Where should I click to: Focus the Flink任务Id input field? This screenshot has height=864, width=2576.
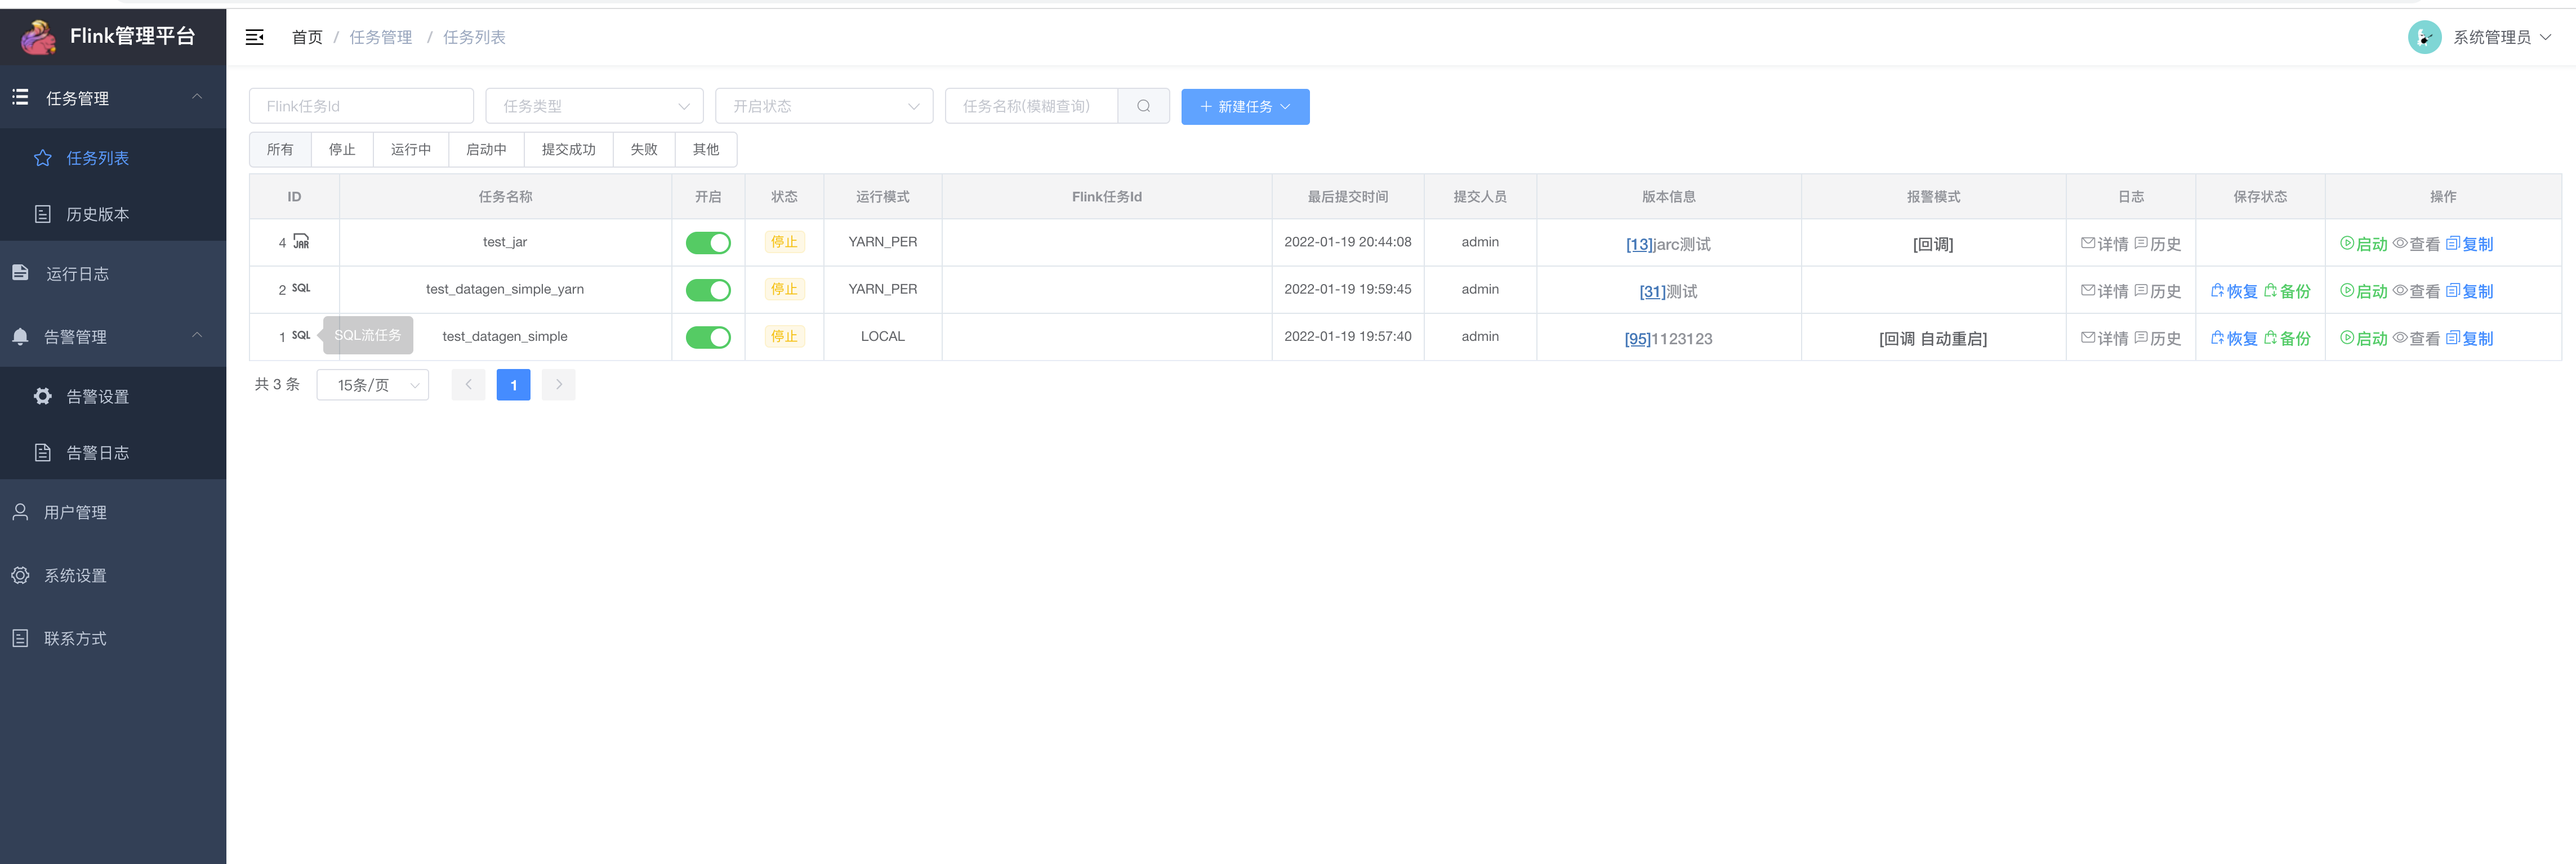(361, 106)
